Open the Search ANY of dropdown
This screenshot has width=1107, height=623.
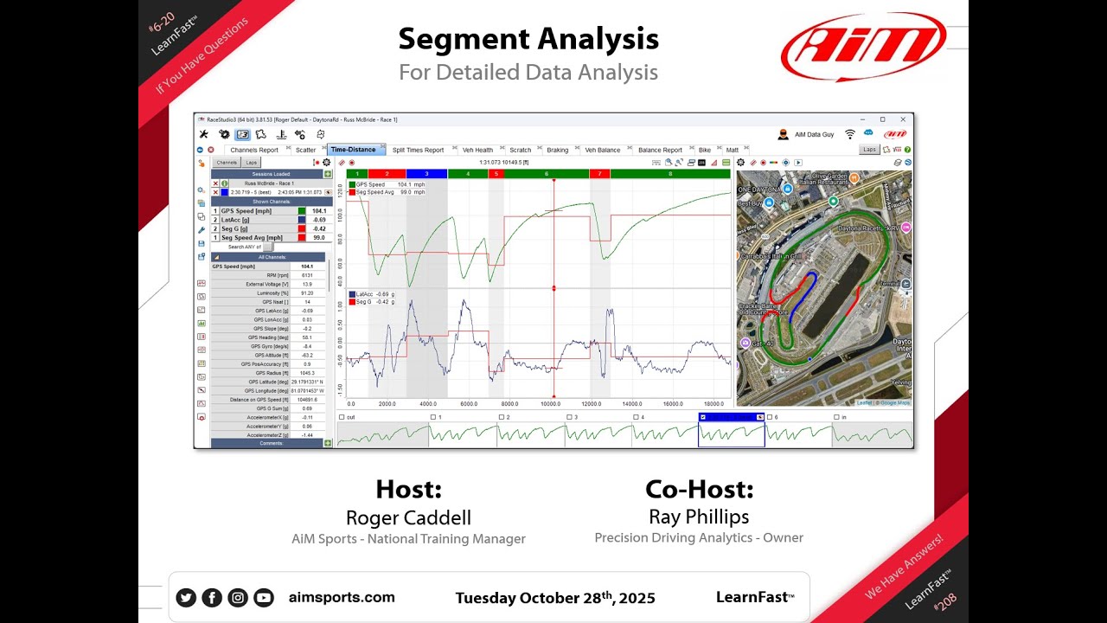(x=267, y=247)
